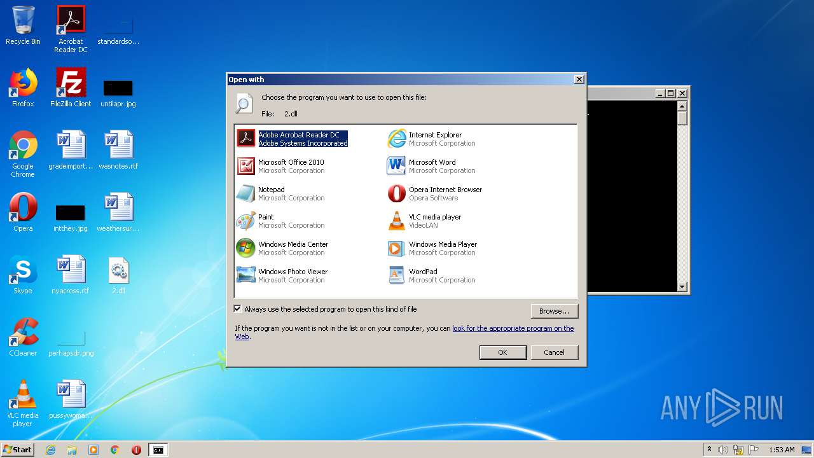The height and width of the screenshot is (458, 814).
Task: Open Windows Explorer folder from taskbar
Action: (x=72, y=450)
